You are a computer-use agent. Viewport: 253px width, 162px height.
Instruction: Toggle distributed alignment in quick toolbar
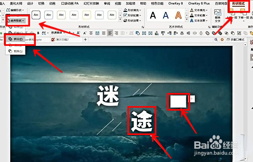click(97, 33)
